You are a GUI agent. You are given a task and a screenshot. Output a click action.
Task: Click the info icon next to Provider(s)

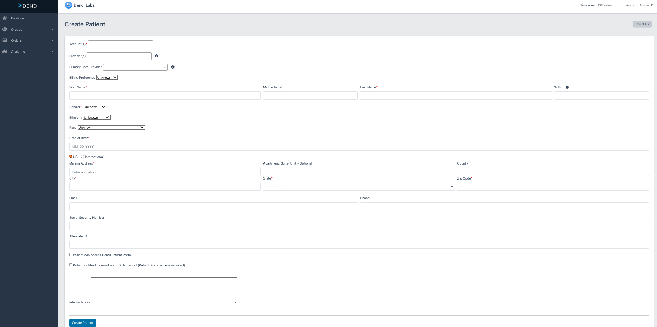point(156,56)
